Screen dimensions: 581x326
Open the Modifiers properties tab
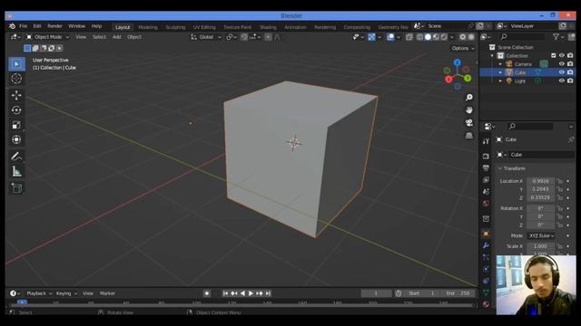coord(487,245)
